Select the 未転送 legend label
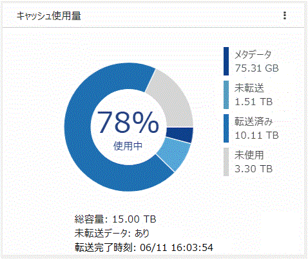The image size is (308, 260). click(x=249, y=88)
